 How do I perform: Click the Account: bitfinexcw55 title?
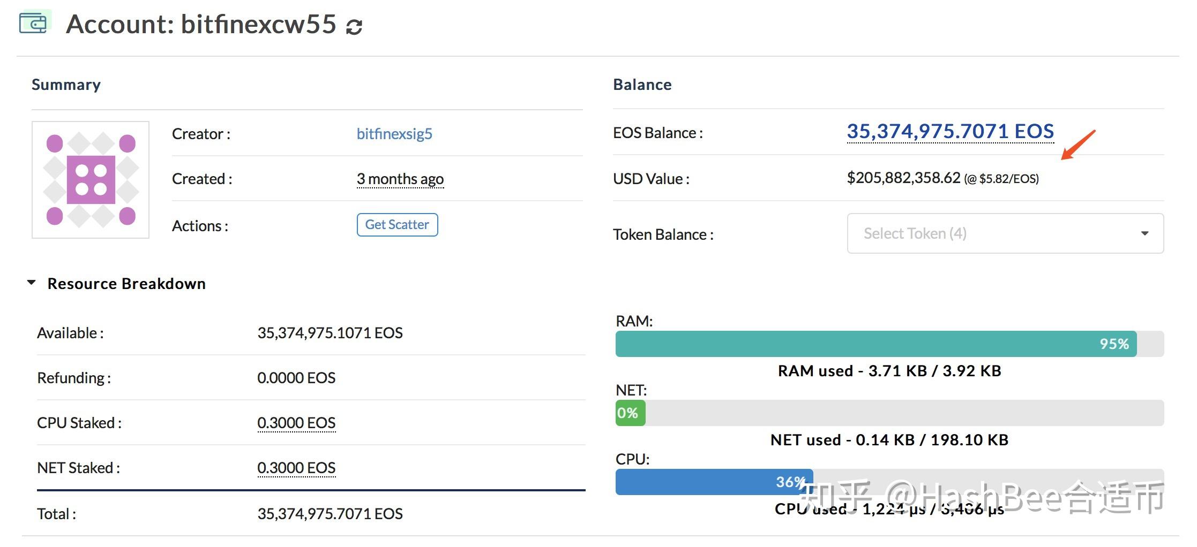[x=201, y=24]
